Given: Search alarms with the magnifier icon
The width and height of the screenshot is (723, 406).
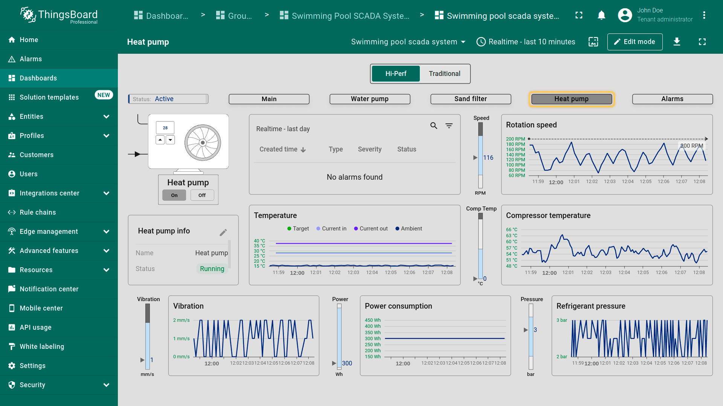Looking at the screenshot, I should [x=434, y=126].
